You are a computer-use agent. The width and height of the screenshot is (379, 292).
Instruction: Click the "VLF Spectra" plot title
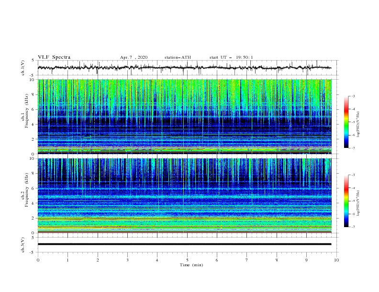(54, 57)
